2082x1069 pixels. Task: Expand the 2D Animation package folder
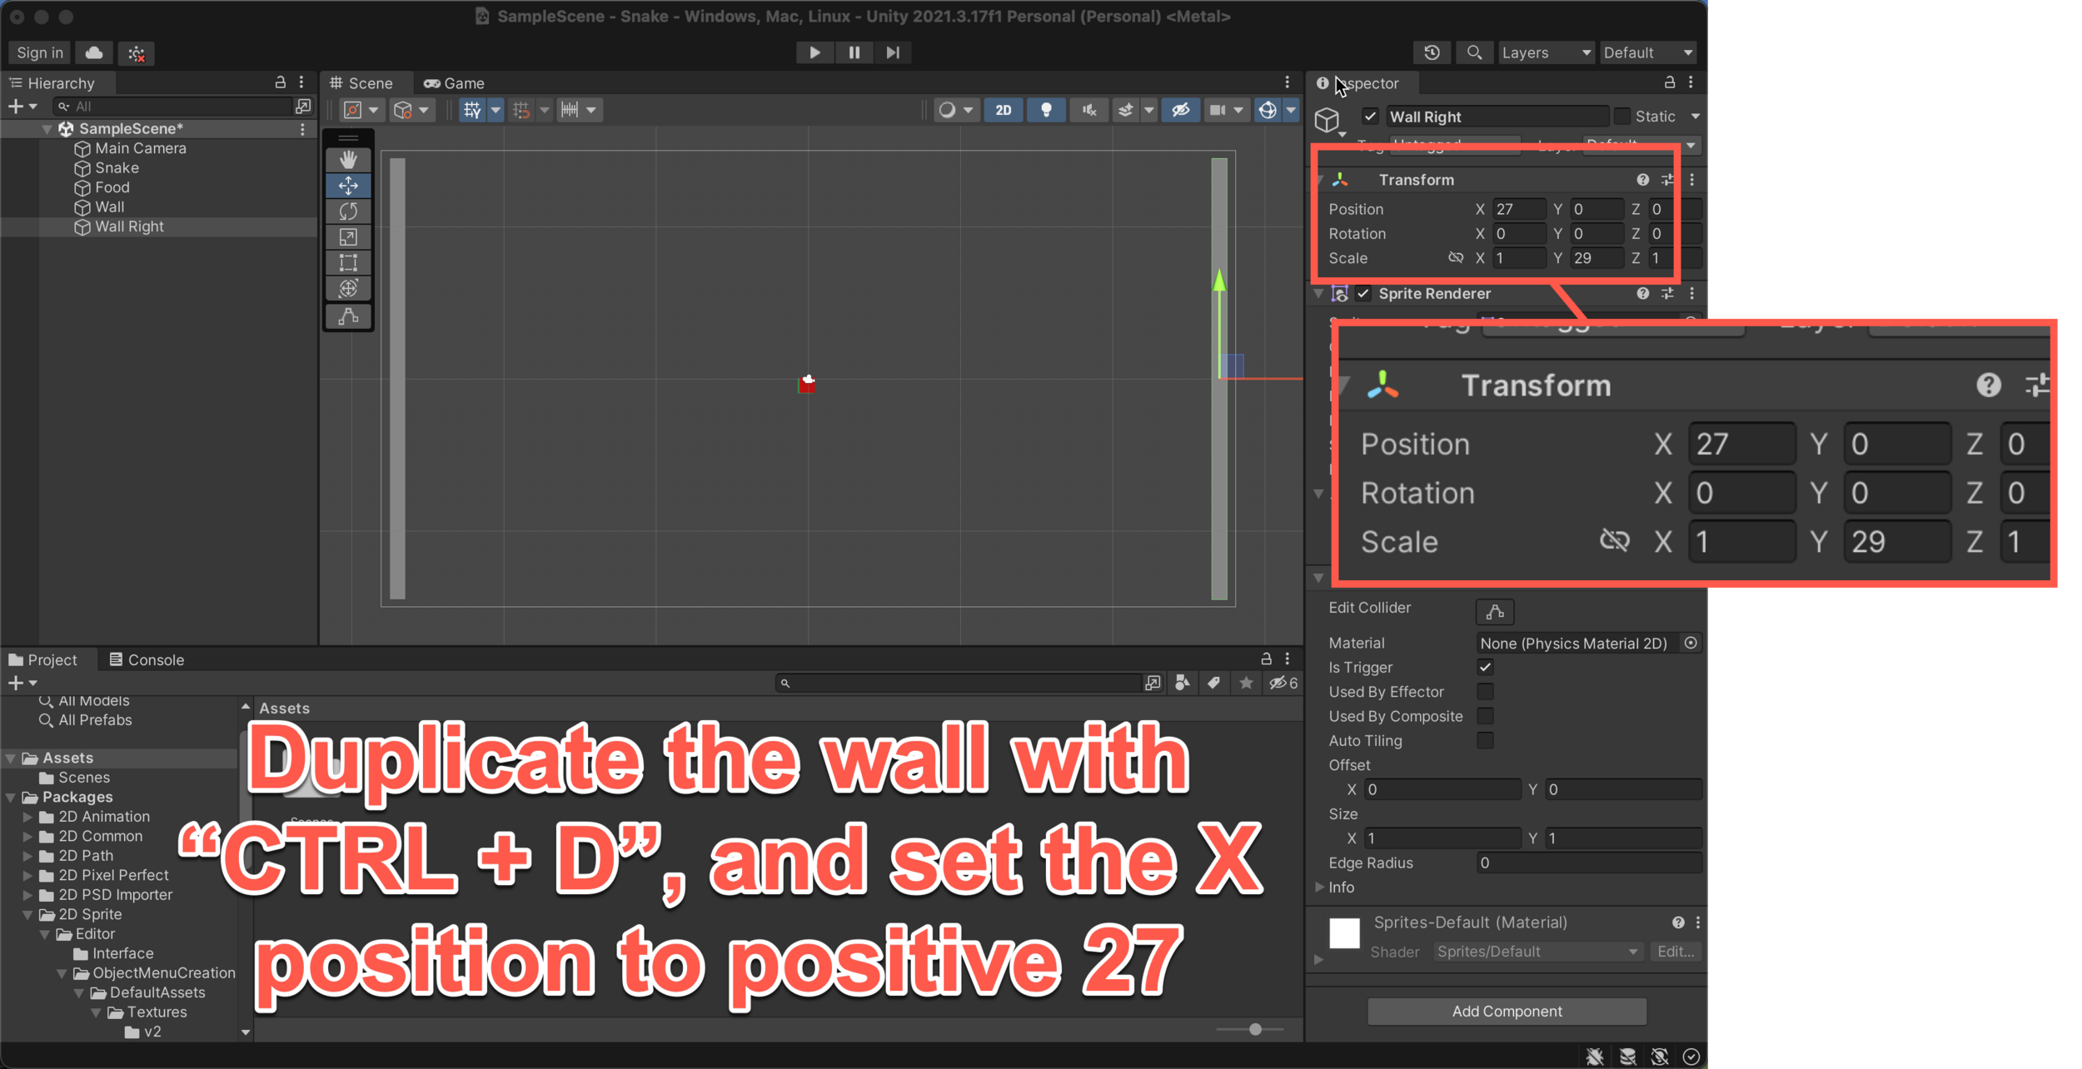(x=27, y=817)
